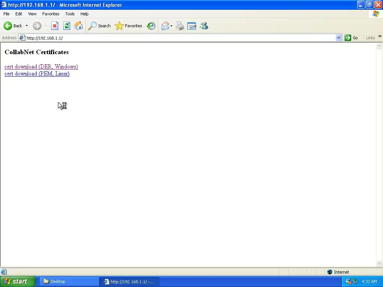Expand the Links toolbar chevron

click(x=380, y=36)
